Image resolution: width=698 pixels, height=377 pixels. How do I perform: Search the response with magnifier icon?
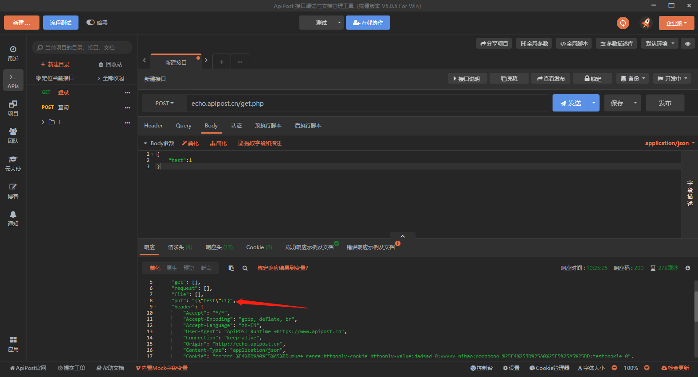pos(245,268)
